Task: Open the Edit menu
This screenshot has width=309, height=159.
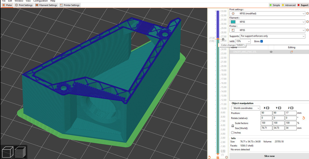Action: [10, 1]
